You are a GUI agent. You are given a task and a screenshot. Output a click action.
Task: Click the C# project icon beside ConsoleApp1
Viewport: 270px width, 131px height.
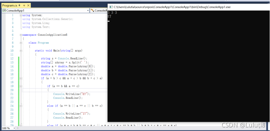tap(4, 10)
